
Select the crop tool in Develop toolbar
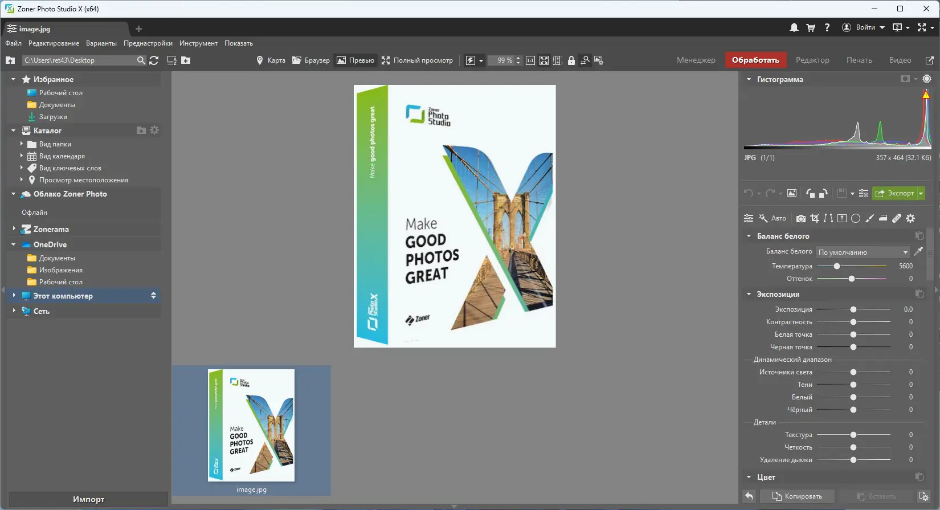pyautogui.click(x=815, y=218)
